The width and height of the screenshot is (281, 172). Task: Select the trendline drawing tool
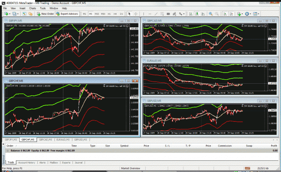[156, 14]
